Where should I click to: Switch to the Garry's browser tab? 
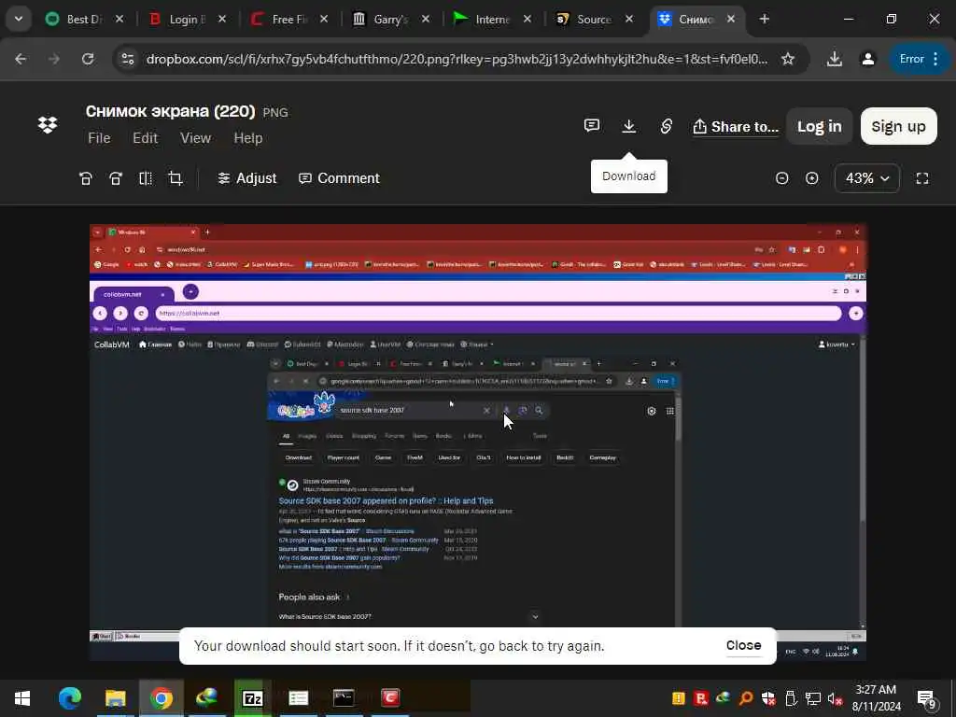tap(390, 19)
